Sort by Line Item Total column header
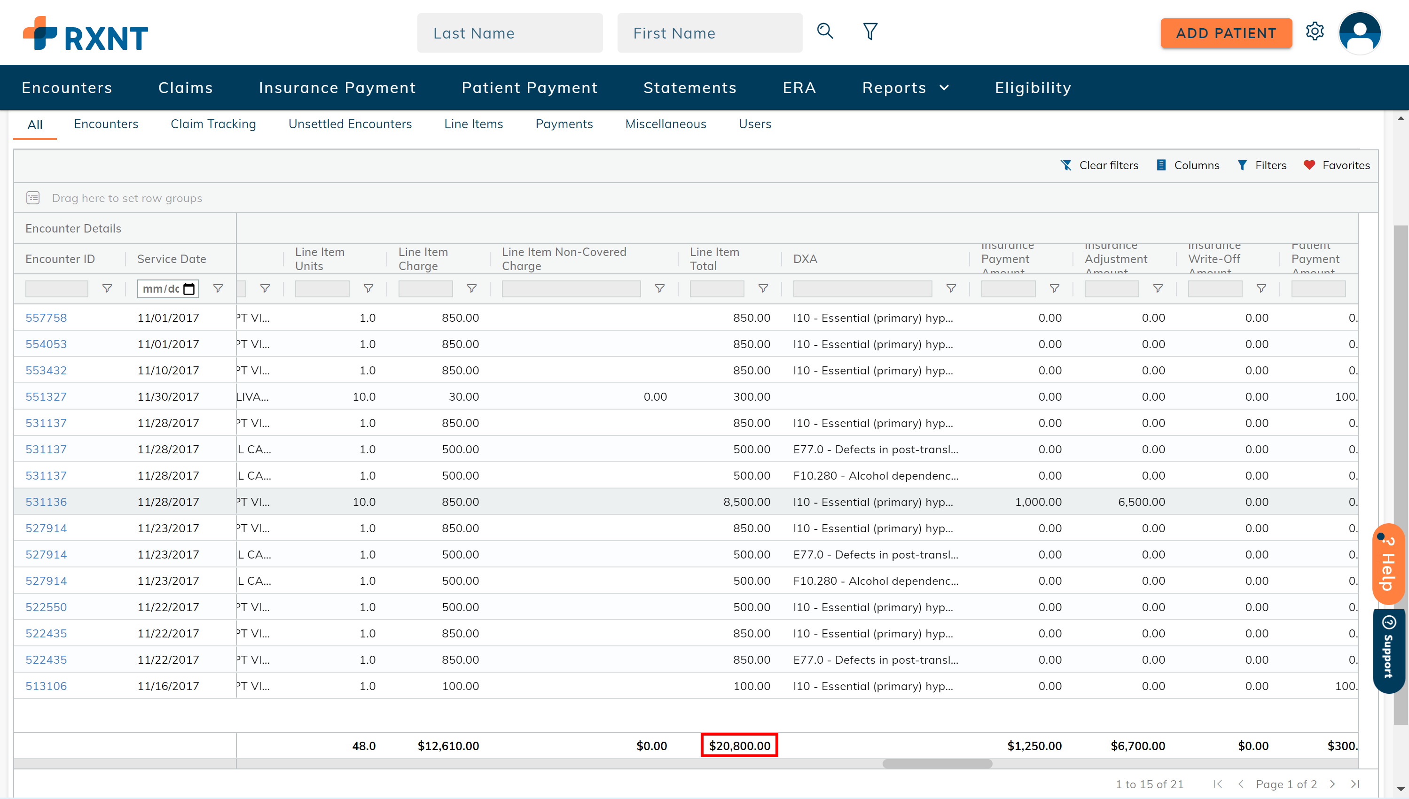 point(714,259)
